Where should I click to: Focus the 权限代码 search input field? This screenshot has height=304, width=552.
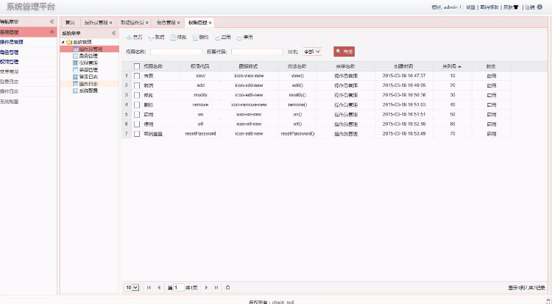[257, 52]
